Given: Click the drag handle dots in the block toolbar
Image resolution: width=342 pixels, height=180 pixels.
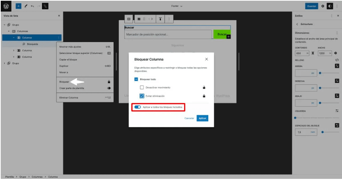Looking at the screenshot, I should coord(144,19).
